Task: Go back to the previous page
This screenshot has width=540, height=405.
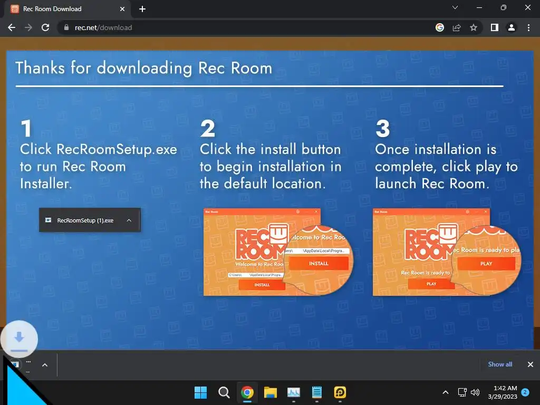Action: [12, 27]
